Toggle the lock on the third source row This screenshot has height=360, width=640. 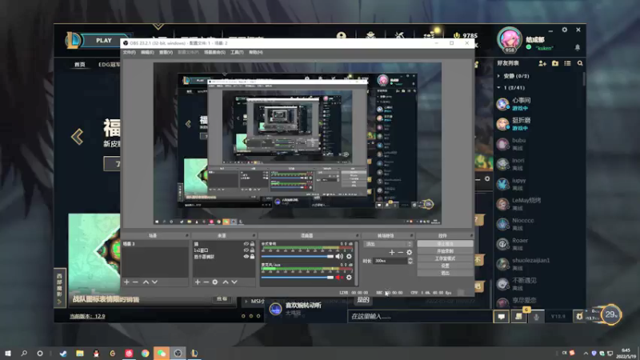tap(252, 257)
